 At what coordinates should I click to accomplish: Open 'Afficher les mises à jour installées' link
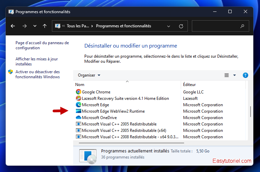(37, 61)
